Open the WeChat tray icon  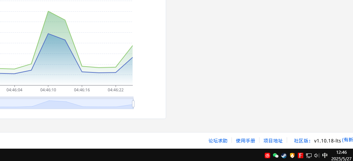point(276,156)
